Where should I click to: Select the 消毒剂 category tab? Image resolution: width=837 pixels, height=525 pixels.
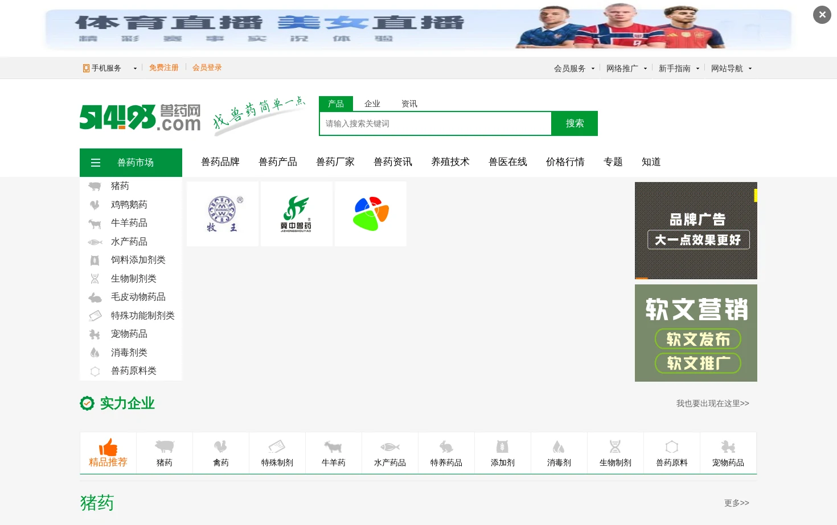pyautogui.click(x=559, y=453)
